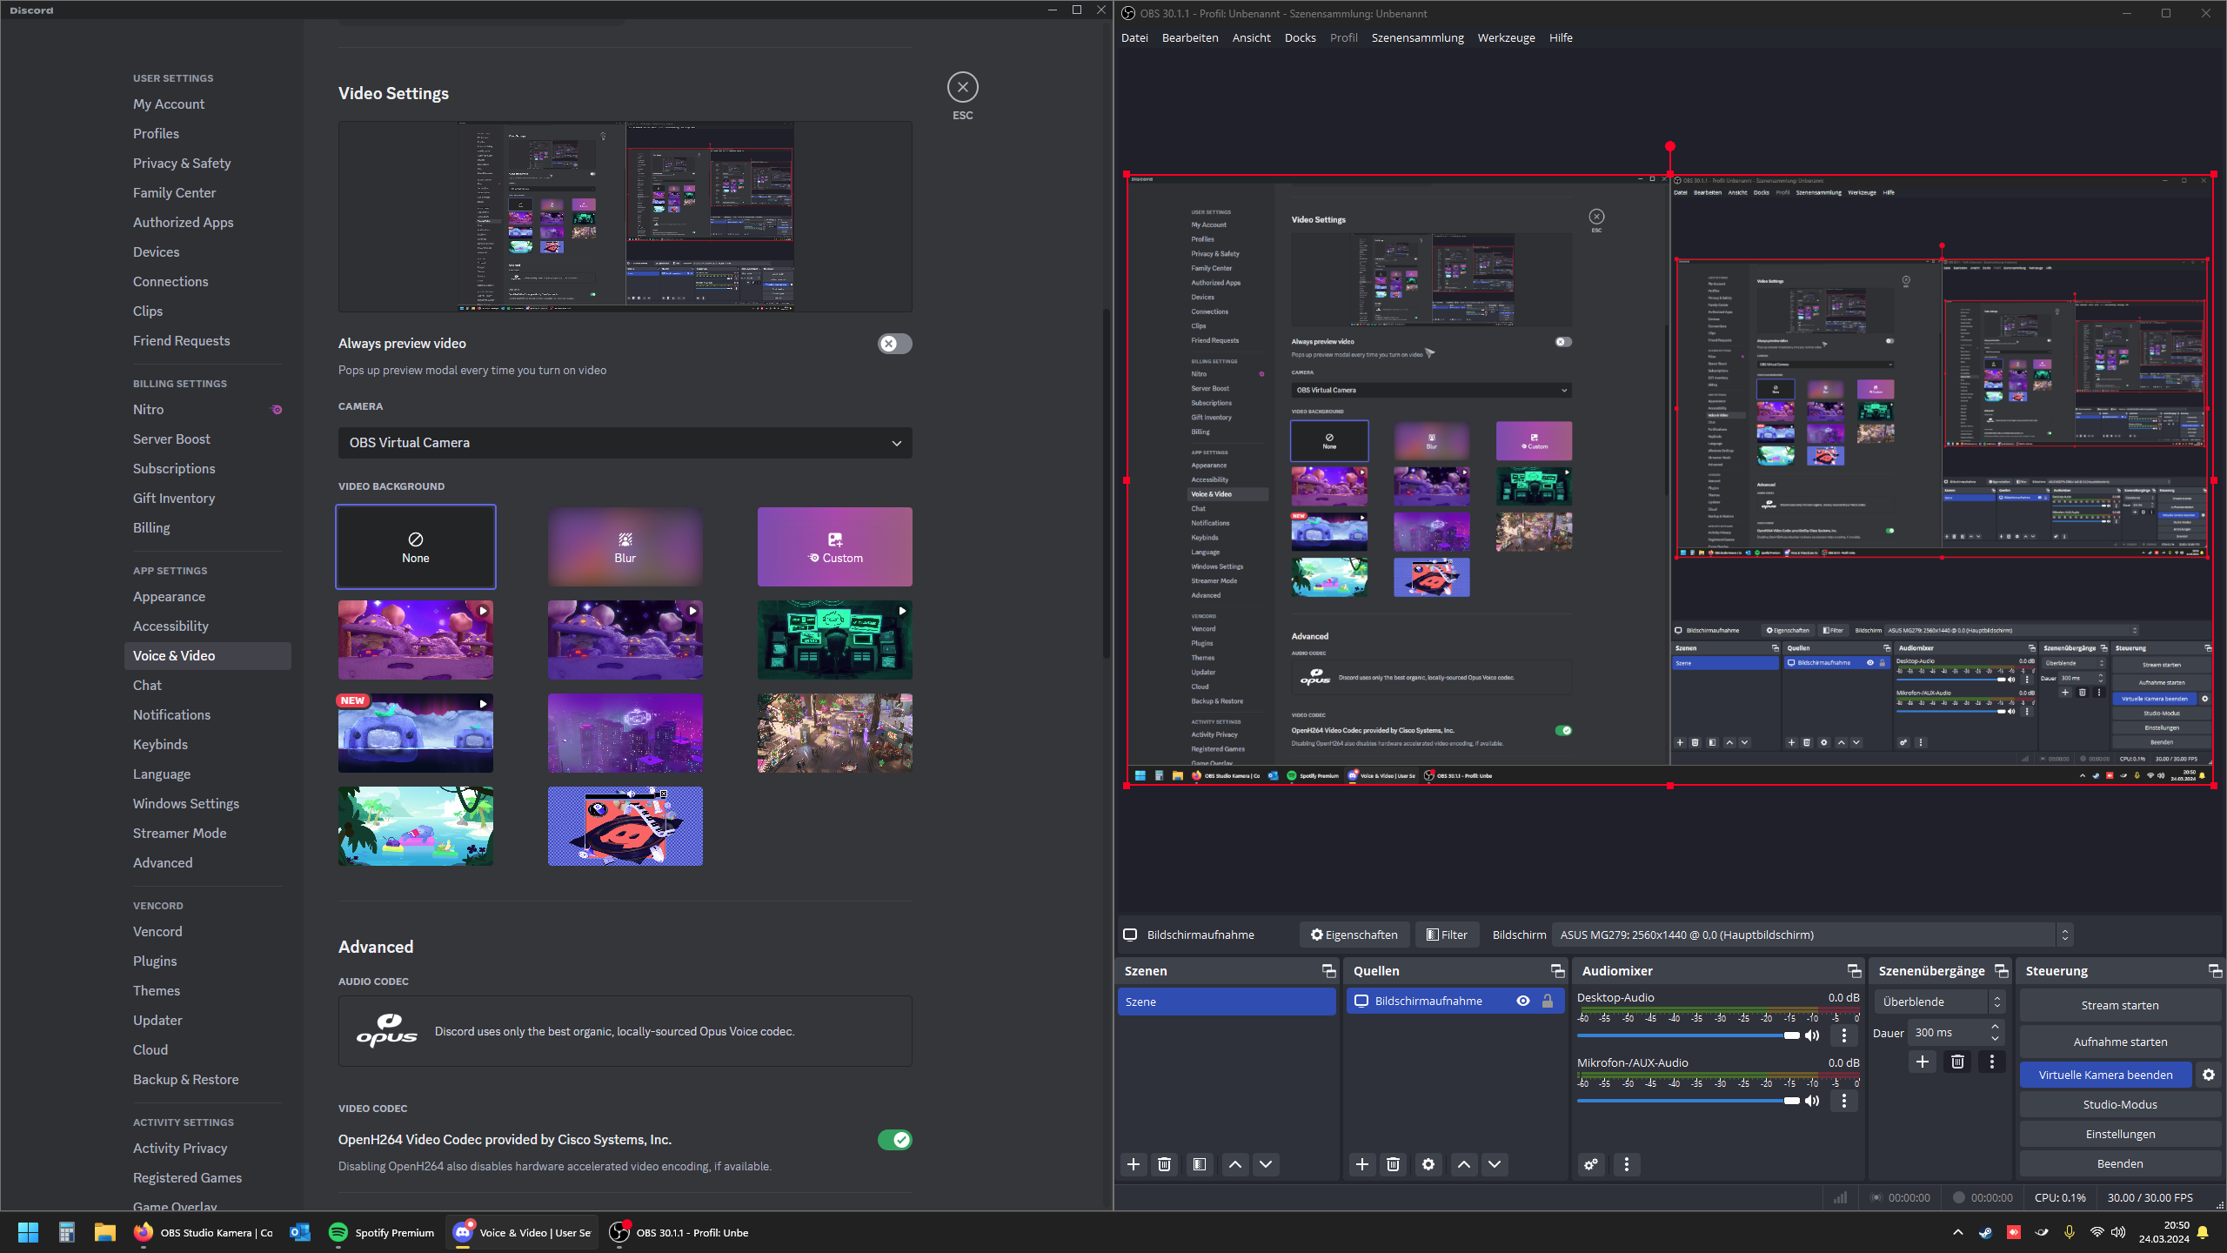The image size is (2227, 1253).
Task: Open advanced audio properties gears icon
Action: pos(1591,1164)
